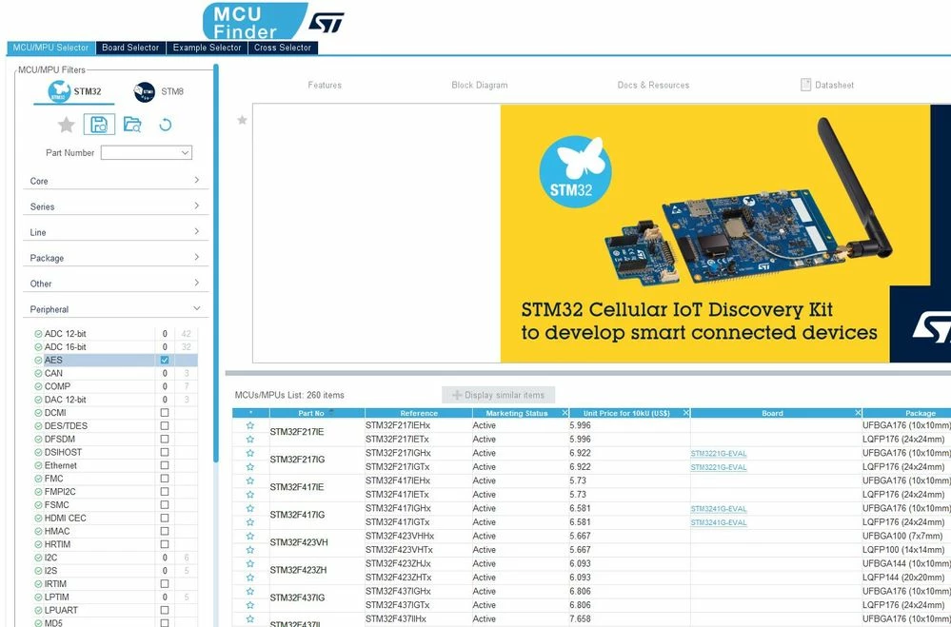Open STM3241G-EVAL link in STM32F417IGHx row
The image size is (951, 627).
[719, 509]
